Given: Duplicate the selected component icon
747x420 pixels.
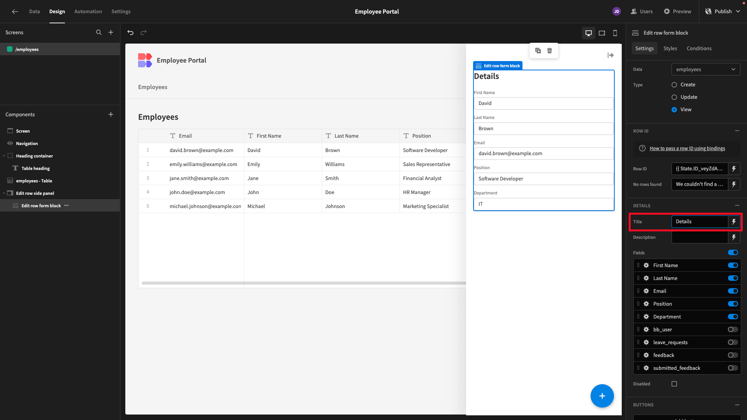Looking at the screenshot, I should click(538, 51).
